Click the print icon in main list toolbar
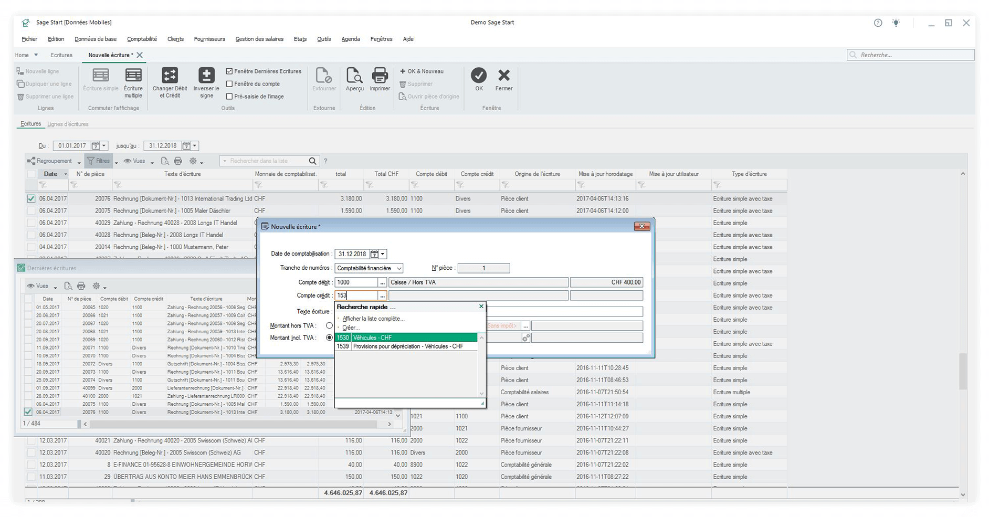The width and height of the screenshot is (989, 517). 178,161
